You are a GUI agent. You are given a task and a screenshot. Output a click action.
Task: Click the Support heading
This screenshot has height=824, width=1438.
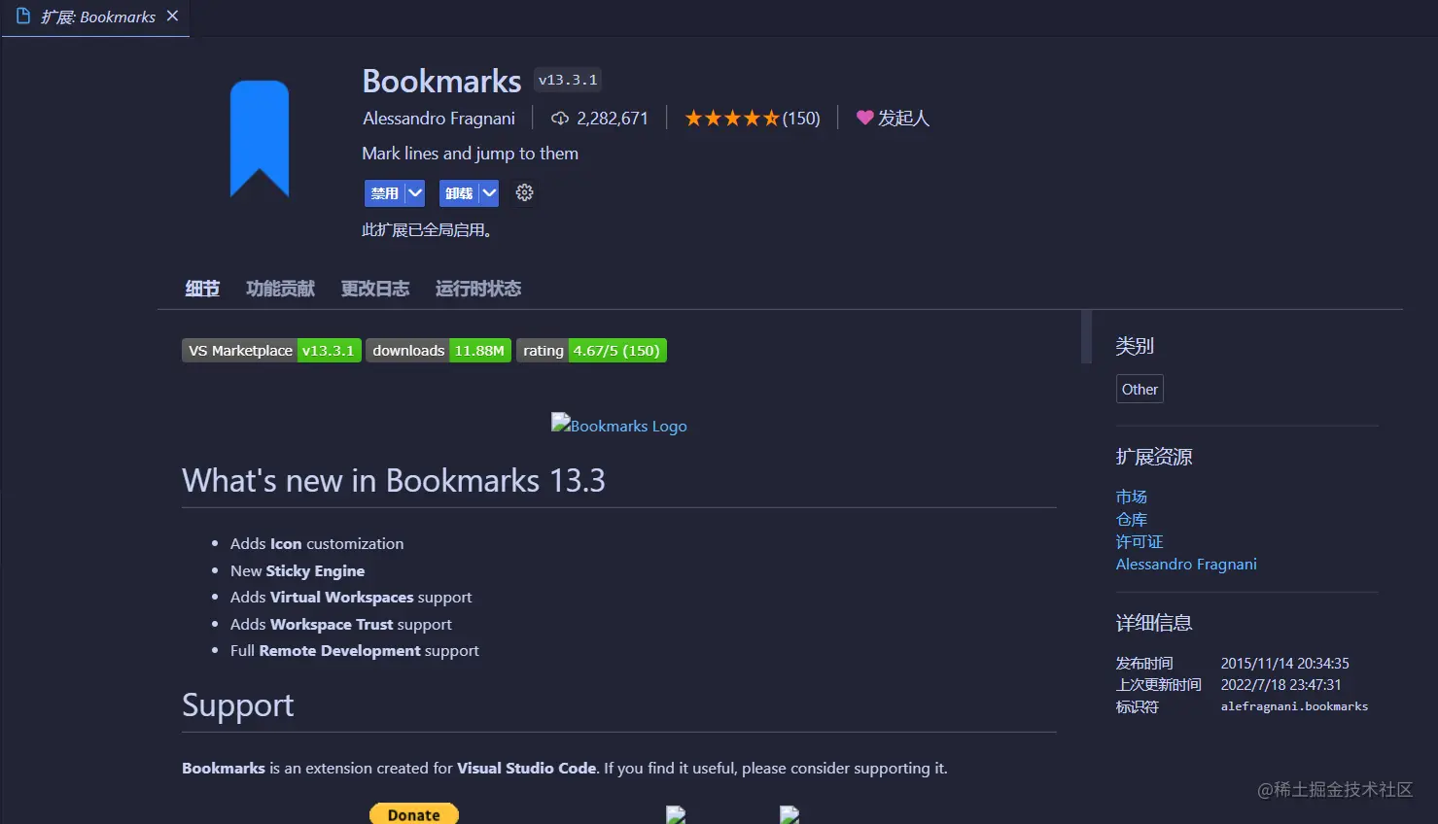pos(238,705)
